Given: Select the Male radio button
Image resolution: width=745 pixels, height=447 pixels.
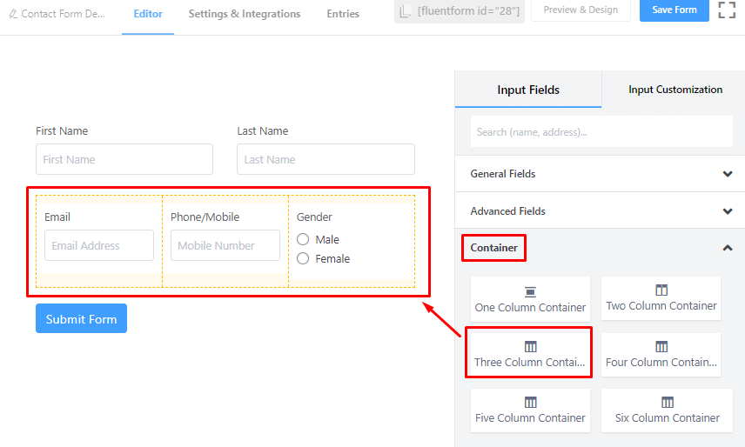Looking at the screenshot, I should pos(303,239).
